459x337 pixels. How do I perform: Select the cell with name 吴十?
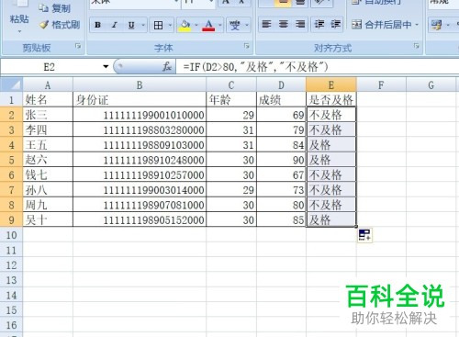point(48,219)
